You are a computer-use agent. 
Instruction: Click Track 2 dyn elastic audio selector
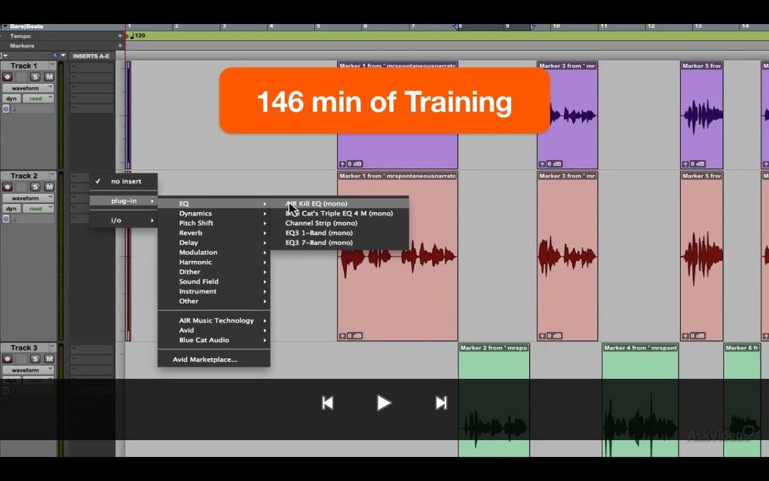click(11, 208)
